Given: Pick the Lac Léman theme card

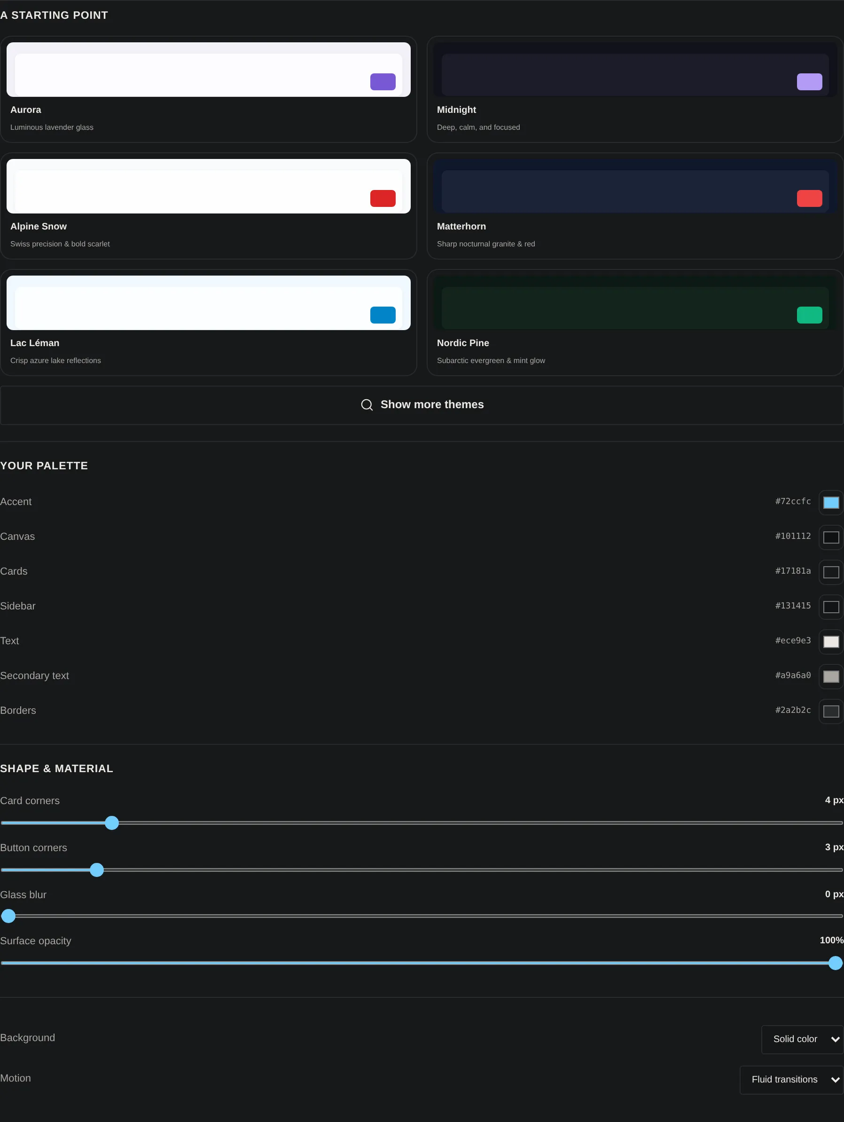Looking at the screenshot, I should [x=208, y=323].
